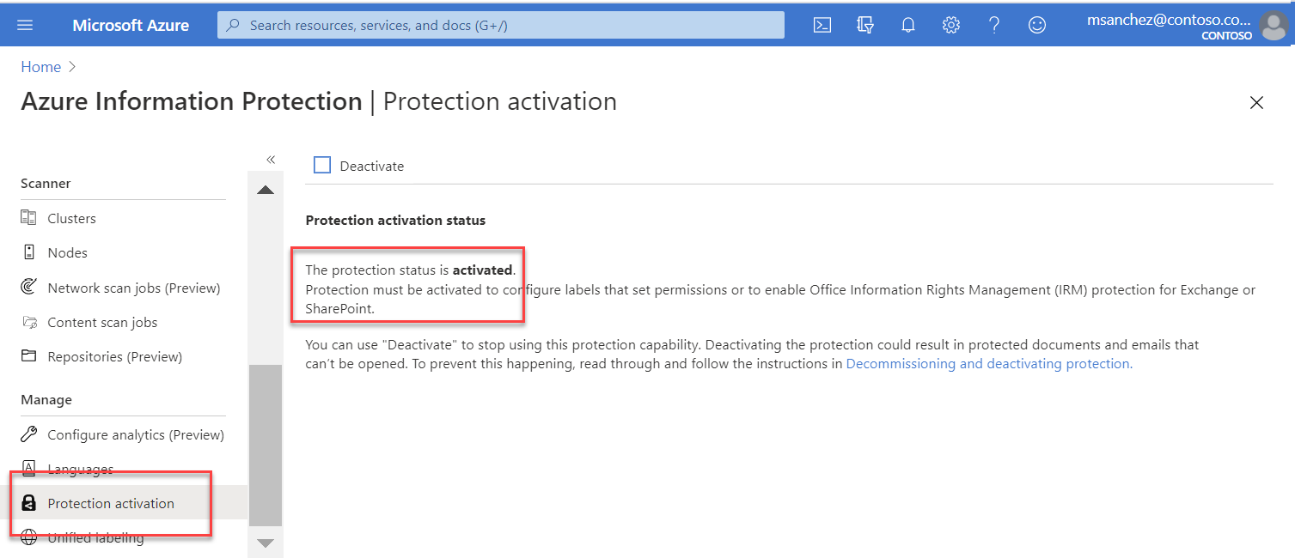Open Directory and subscription filter icon

865,25
